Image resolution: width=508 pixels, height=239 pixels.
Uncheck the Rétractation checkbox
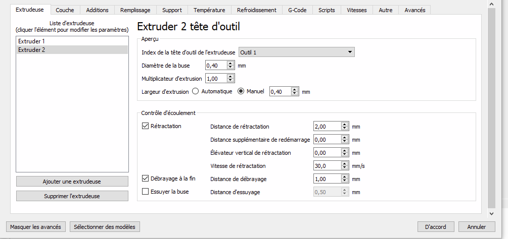(145, 126)
